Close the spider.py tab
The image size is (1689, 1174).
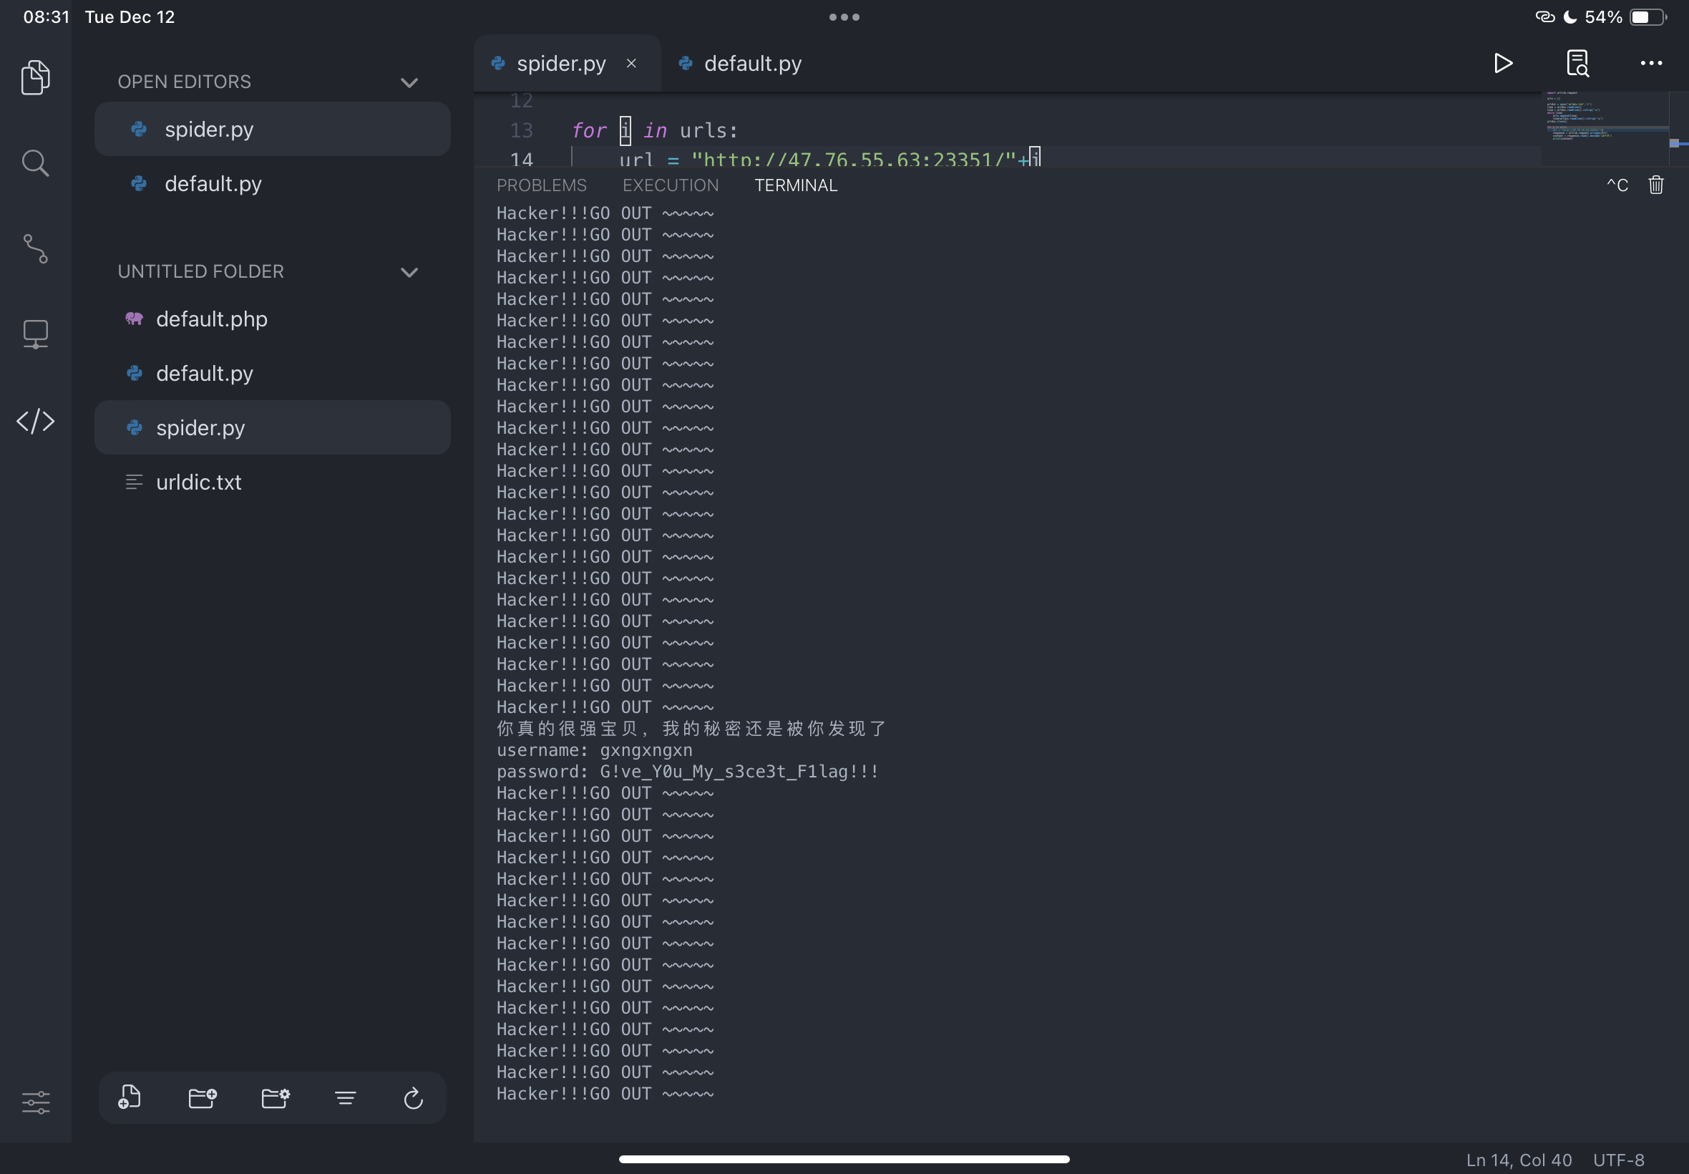pyautogui.click(x=631, y=64)
